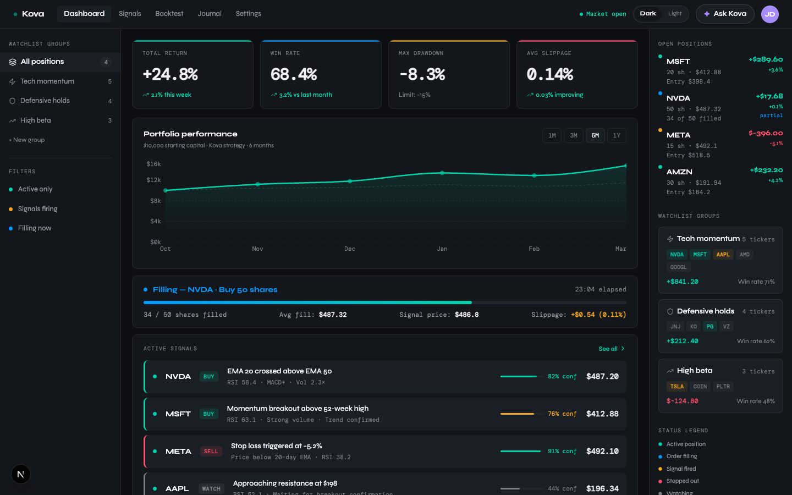Click the Market open status indicator
Screen dimensions: 792x495
click(603, 14)
